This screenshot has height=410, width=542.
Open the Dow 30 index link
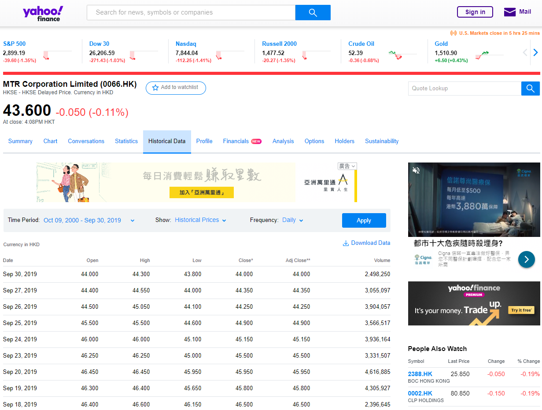point(99,44)
